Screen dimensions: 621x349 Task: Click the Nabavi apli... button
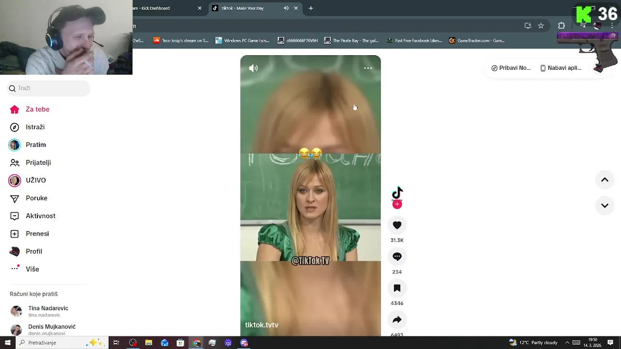tap(561, 68)
